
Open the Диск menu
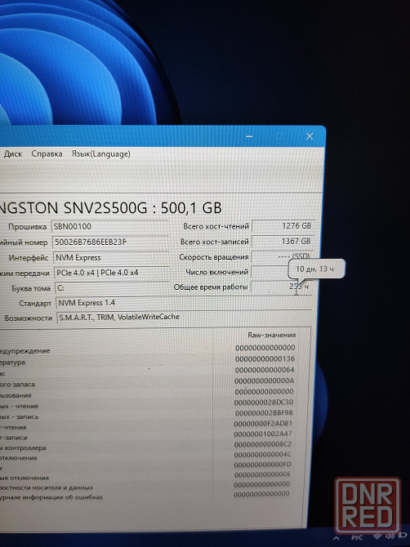13,153
